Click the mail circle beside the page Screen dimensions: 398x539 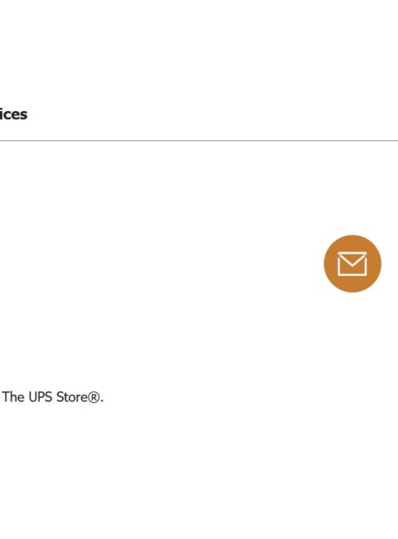(x=352, y=264)
